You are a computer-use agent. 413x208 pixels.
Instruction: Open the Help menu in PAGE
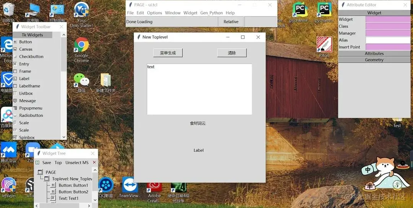(x=230, y=13)
